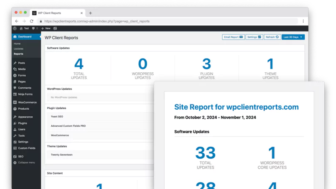Open the Appearance menu item
This screenshot has height=189, width=336.
coord(25,117)
